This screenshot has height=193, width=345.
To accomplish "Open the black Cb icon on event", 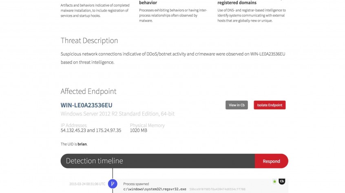I will click(281, 181).
